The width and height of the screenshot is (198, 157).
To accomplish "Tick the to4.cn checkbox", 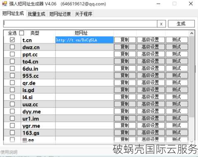I will click(x=12, y=61).
